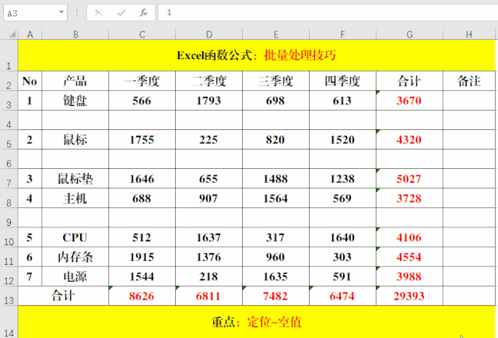Select the '键盘' product cell
Image resolution: width=498 pixels, height=338 pixels.
click(x=75, y=100)
